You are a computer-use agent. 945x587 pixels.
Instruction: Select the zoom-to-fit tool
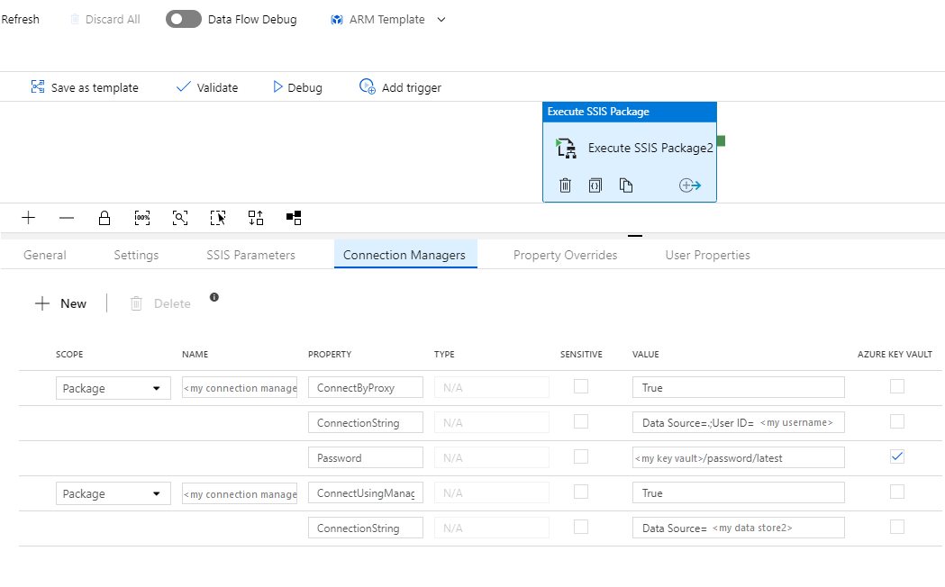pos(180,217)
